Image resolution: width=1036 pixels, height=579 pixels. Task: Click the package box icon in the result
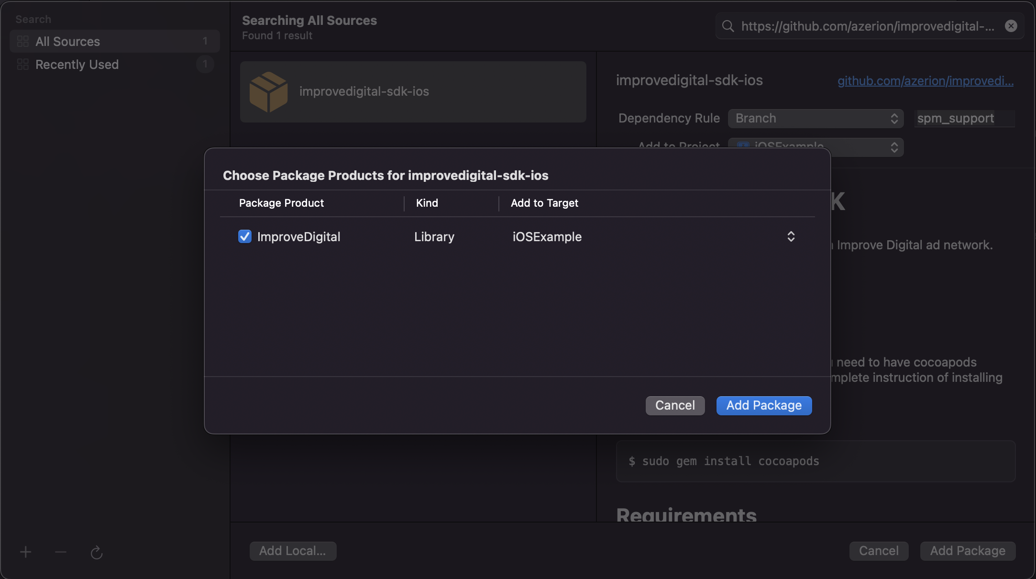coord(268,92)
